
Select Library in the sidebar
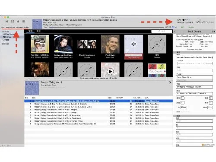coord(7,37)
